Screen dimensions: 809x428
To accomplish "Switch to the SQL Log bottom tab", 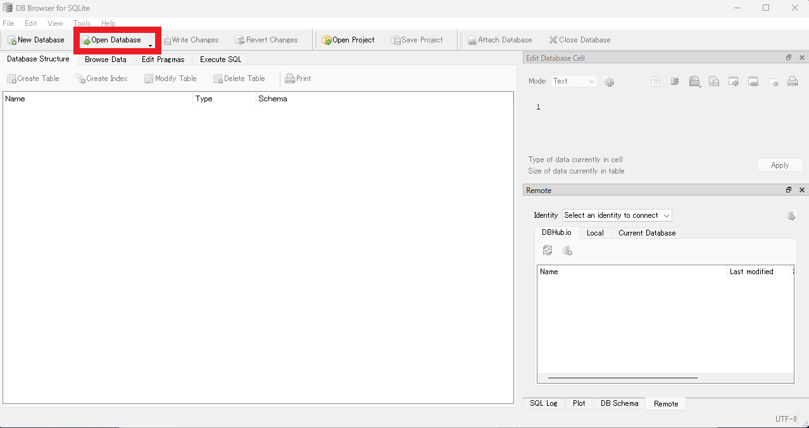I will tap(543, 403).
